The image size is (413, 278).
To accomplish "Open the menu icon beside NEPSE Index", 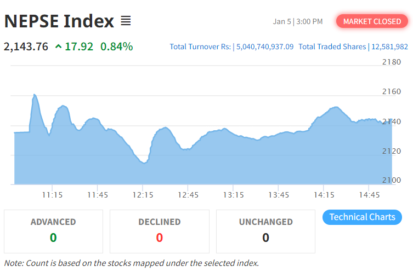I will (126, 21).
